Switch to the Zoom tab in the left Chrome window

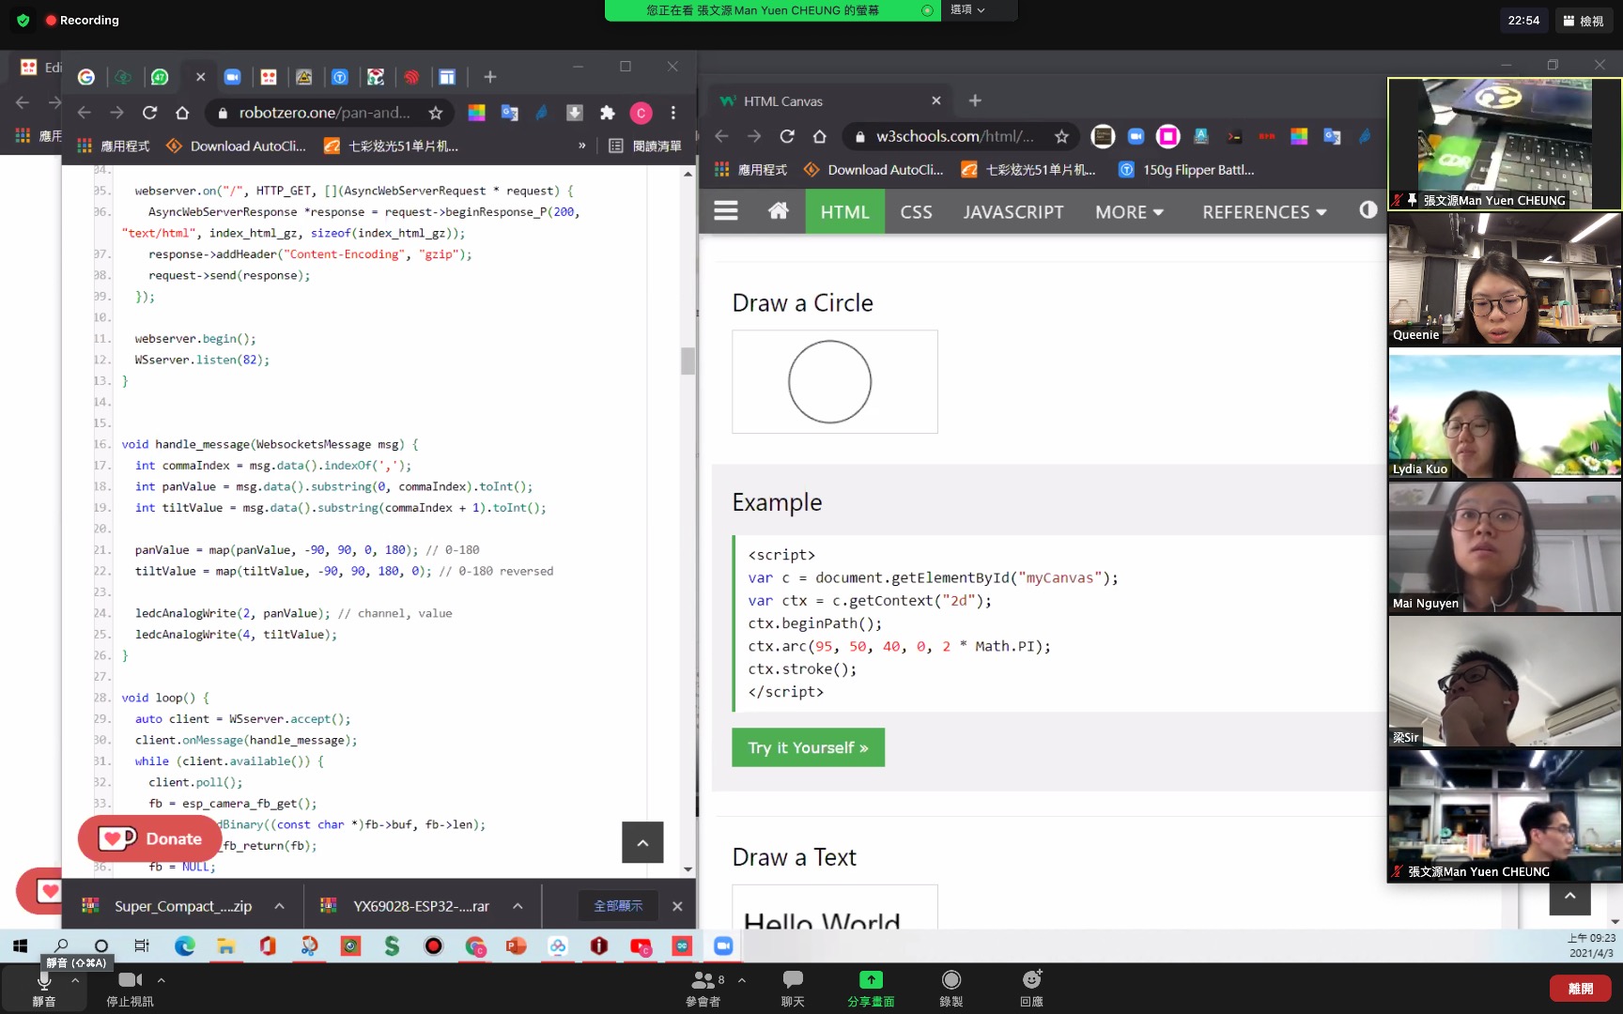point(233,77)
